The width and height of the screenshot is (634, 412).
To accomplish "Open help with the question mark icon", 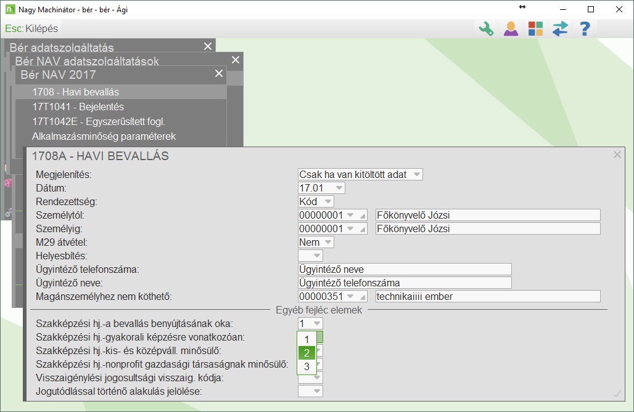I will 585,29.
